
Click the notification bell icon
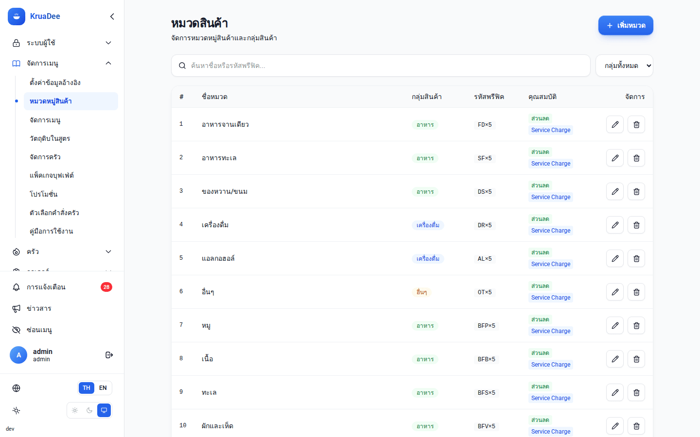[x=16, y=287]
